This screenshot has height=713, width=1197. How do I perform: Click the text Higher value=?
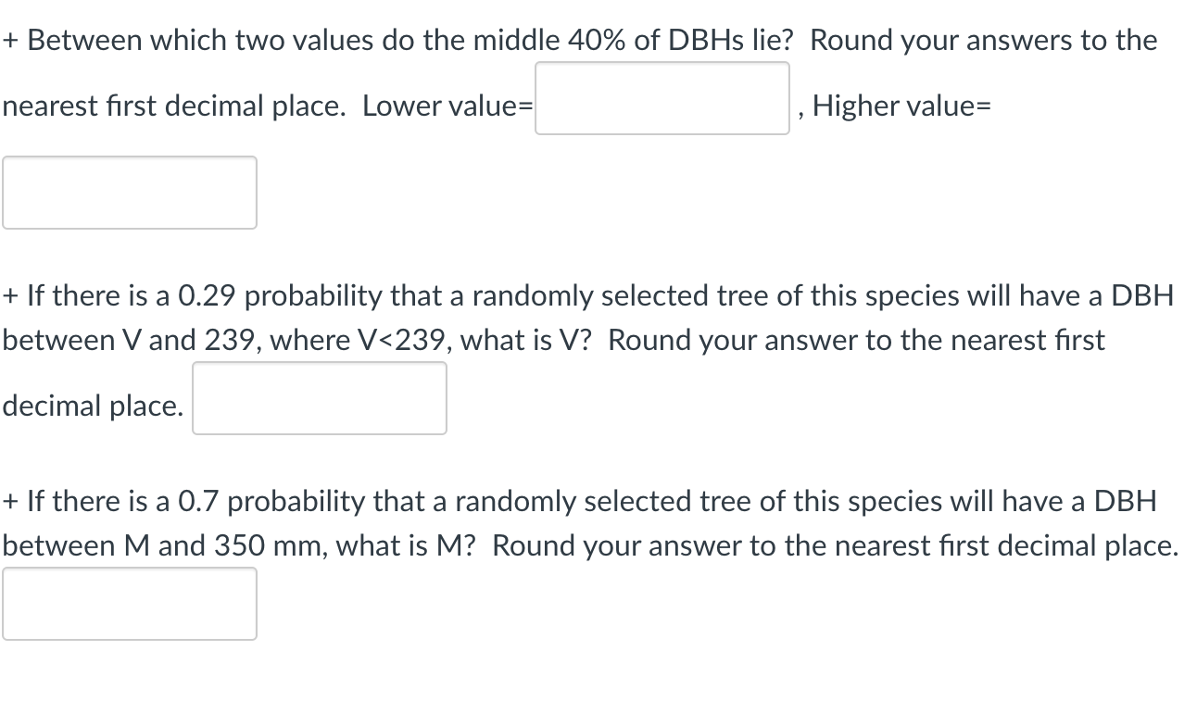coord(901,106)
